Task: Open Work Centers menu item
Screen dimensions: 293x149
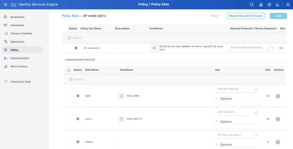Action: 22,66
